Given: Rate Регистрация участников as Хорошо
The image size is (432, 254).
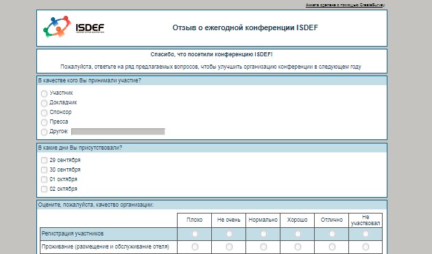Looking at the screenshot, I should point(298,234).
